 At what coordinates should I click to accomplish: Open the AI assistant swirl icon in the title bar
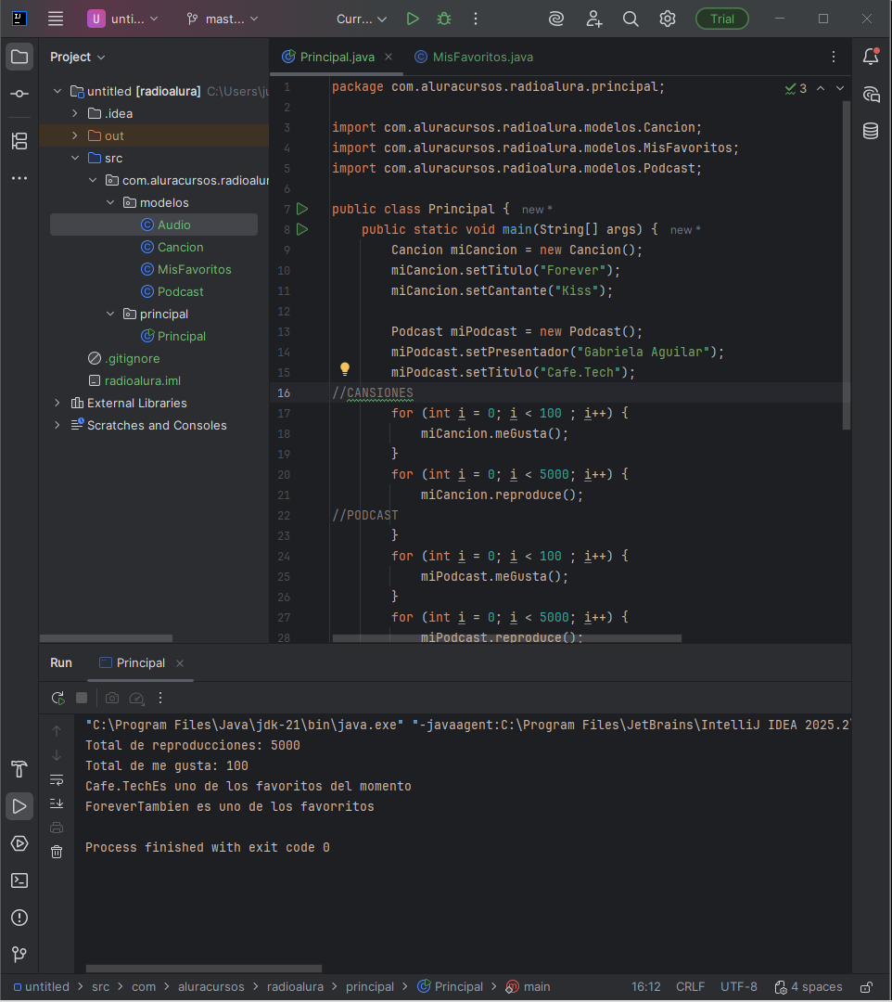[556, 19]
